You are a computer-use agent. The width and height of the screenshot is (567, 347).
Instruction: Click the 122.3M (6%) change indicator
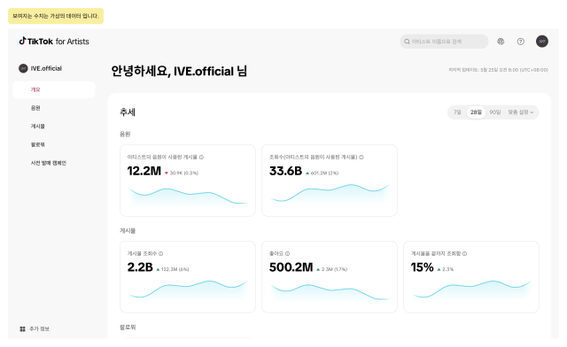(x=173, y=269)
